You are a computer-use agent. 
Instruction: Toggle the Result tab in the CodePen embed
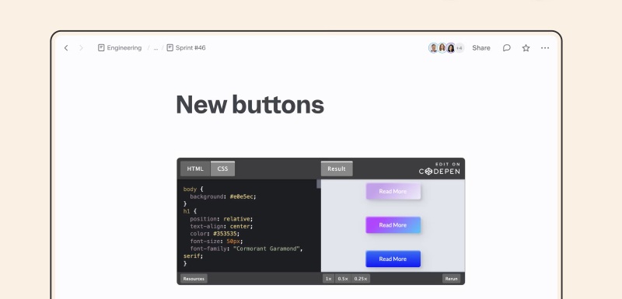click(337, 169)
